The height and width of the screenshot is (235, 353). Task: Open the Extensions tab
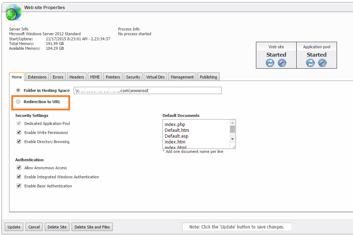coord(37,77)
